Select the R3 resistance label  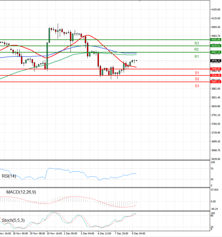[197, 43]
